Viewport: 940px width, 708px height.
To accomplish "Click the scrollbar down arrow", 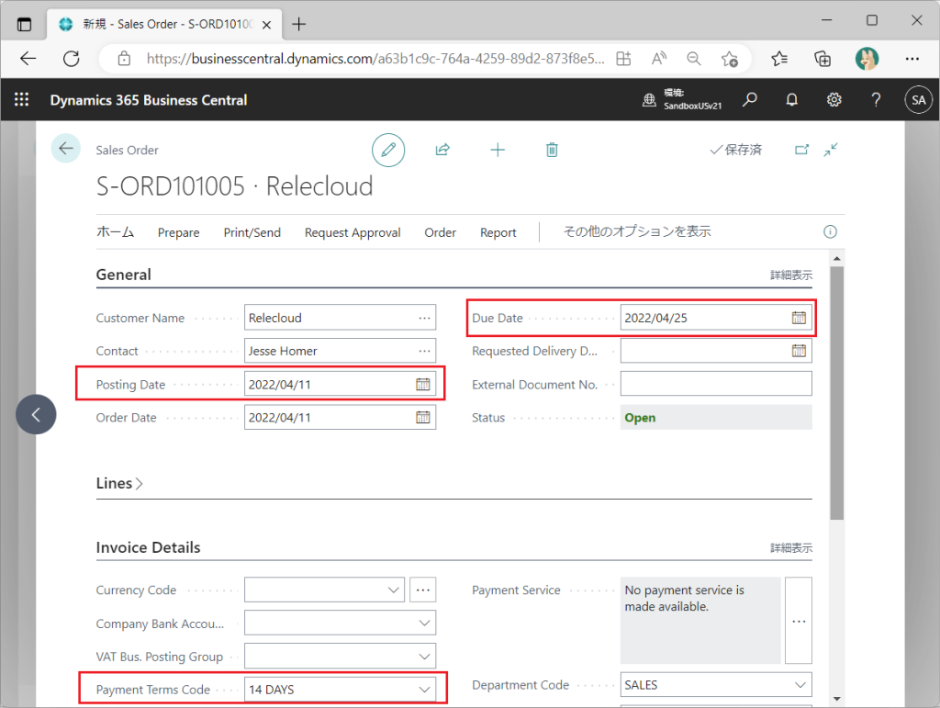I will tap(837, 699).
